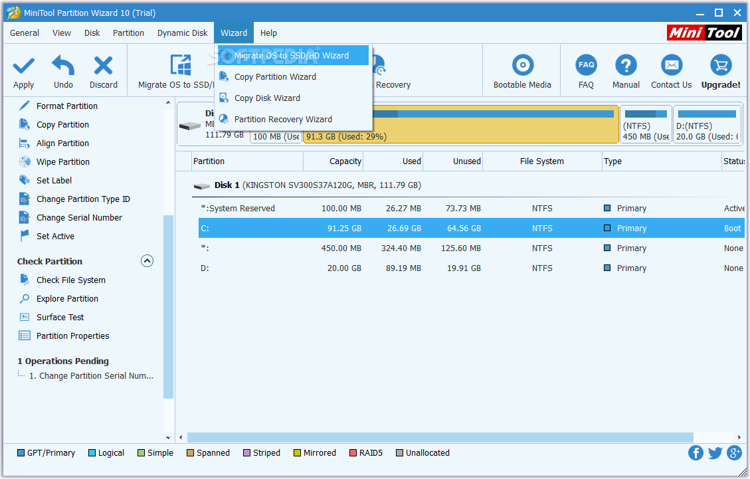Sort by the Unused column header
The height and width of the screenshot is (479, 750).
(452, 161)
